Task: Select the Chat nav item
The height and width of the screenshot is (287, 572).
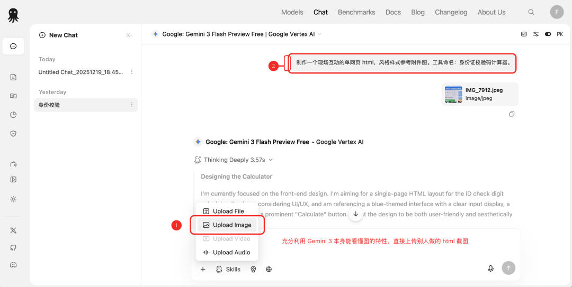Action: pyautogui.click(x=320, y=12)
